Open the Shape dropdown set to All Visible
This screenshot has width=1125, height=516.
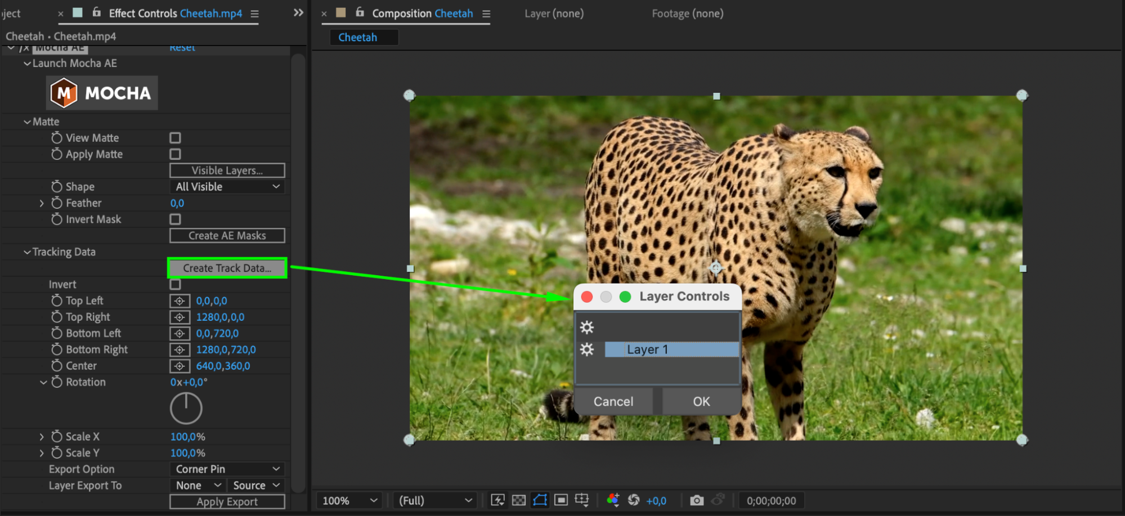[227, 187]
